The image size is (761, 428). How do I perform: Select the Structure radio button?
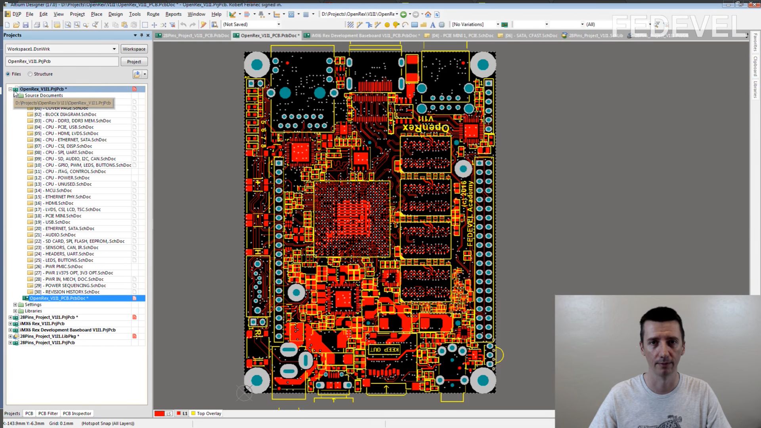pyautogui.click(x=30, y=74)
